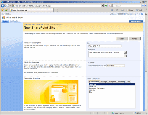This screenshot has height=115, width=148.
Task: Click the RSS feeds toolbar icon
Action: (x=117, y=10)
